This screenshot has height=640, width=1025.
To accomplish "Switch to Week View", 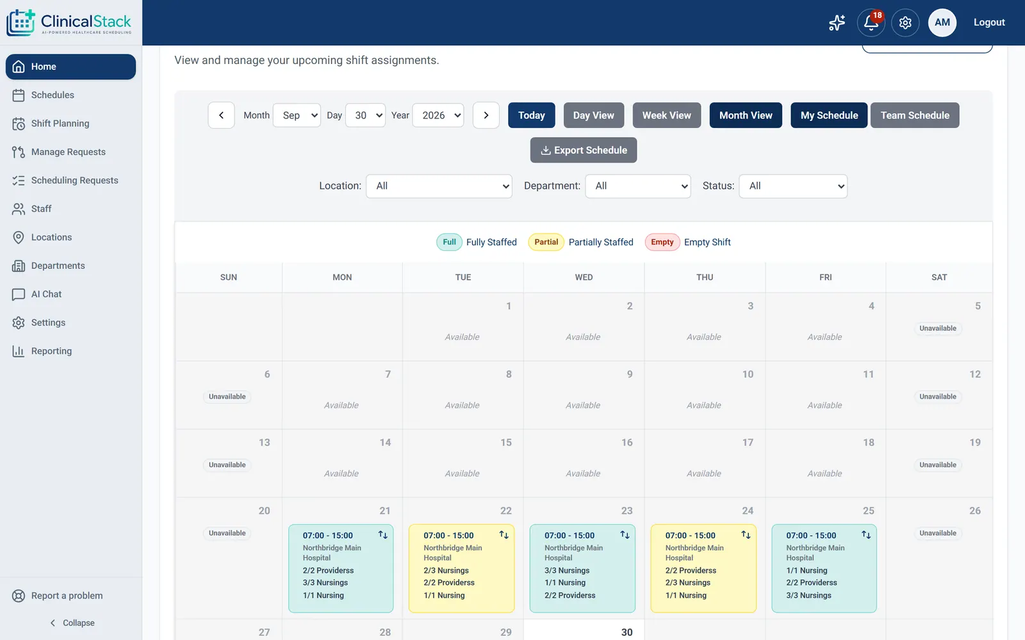I will 667,115.
